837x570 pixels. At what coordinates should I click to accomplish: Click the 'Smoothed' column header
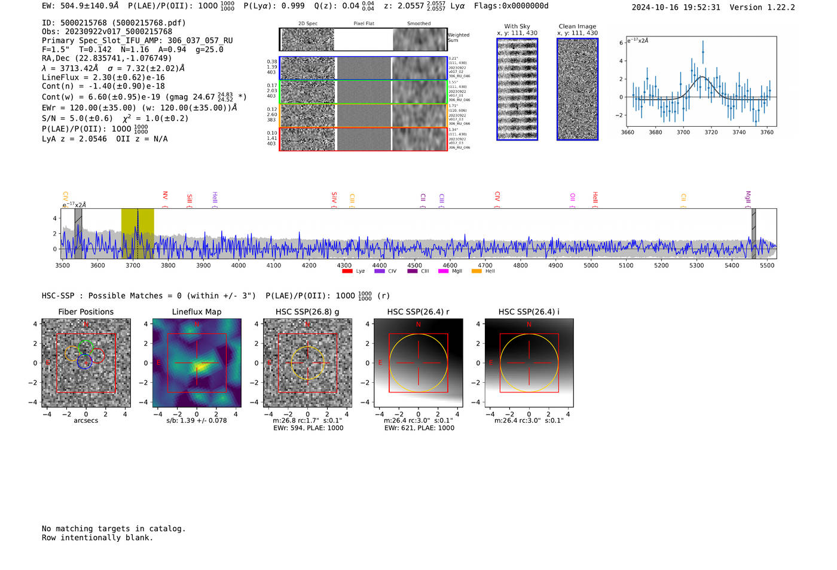click(418, 24)
